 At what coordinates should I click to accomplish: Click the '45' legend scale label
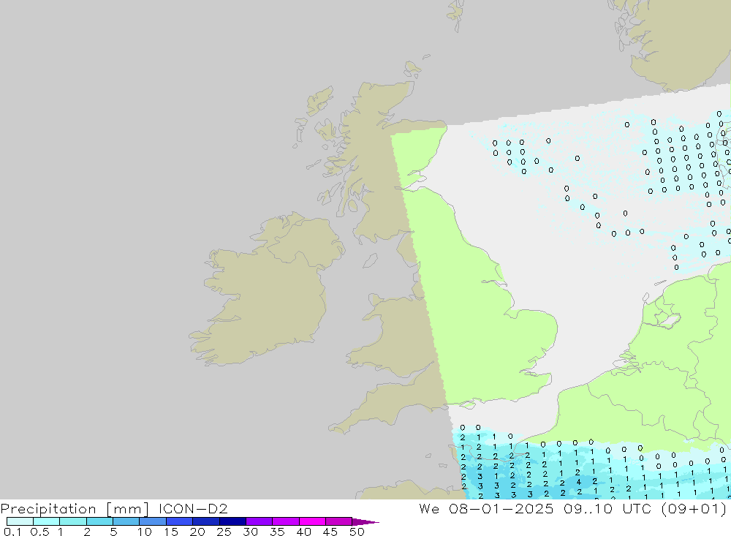(330, 532)
